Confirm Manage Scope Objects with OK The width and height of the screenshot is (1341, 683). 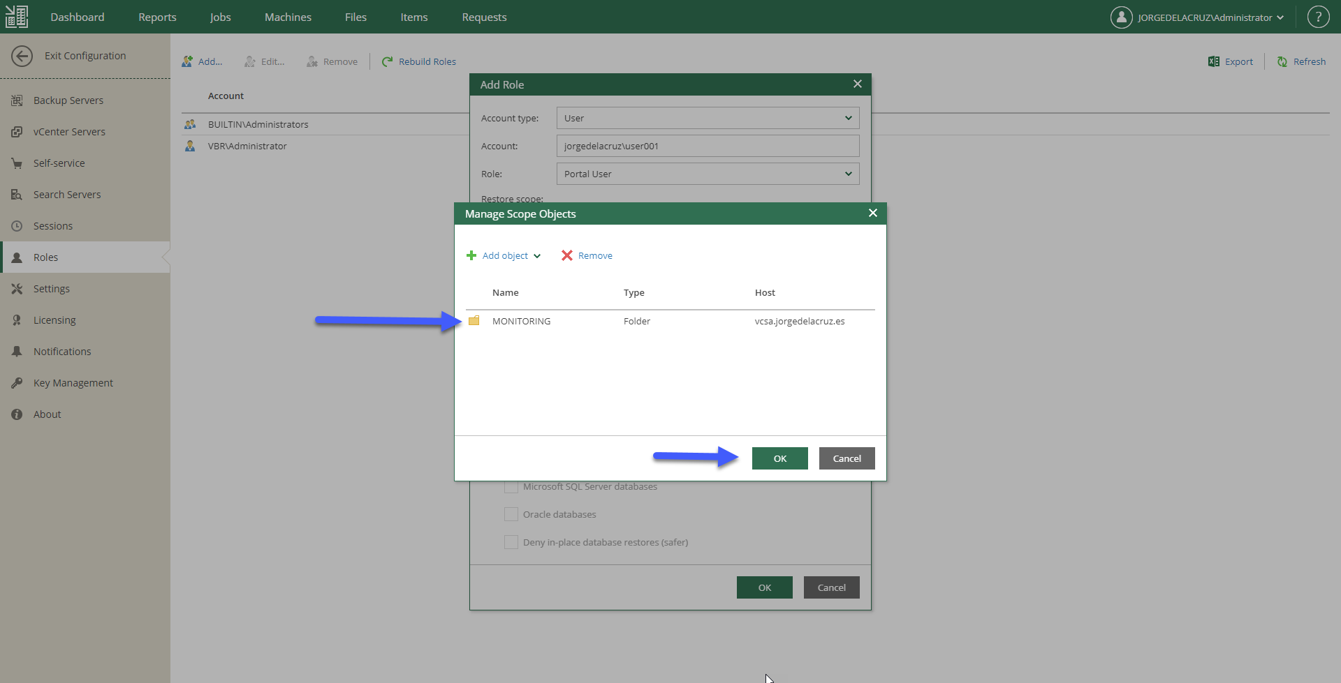pyautogui.click(x=779, y=458)
